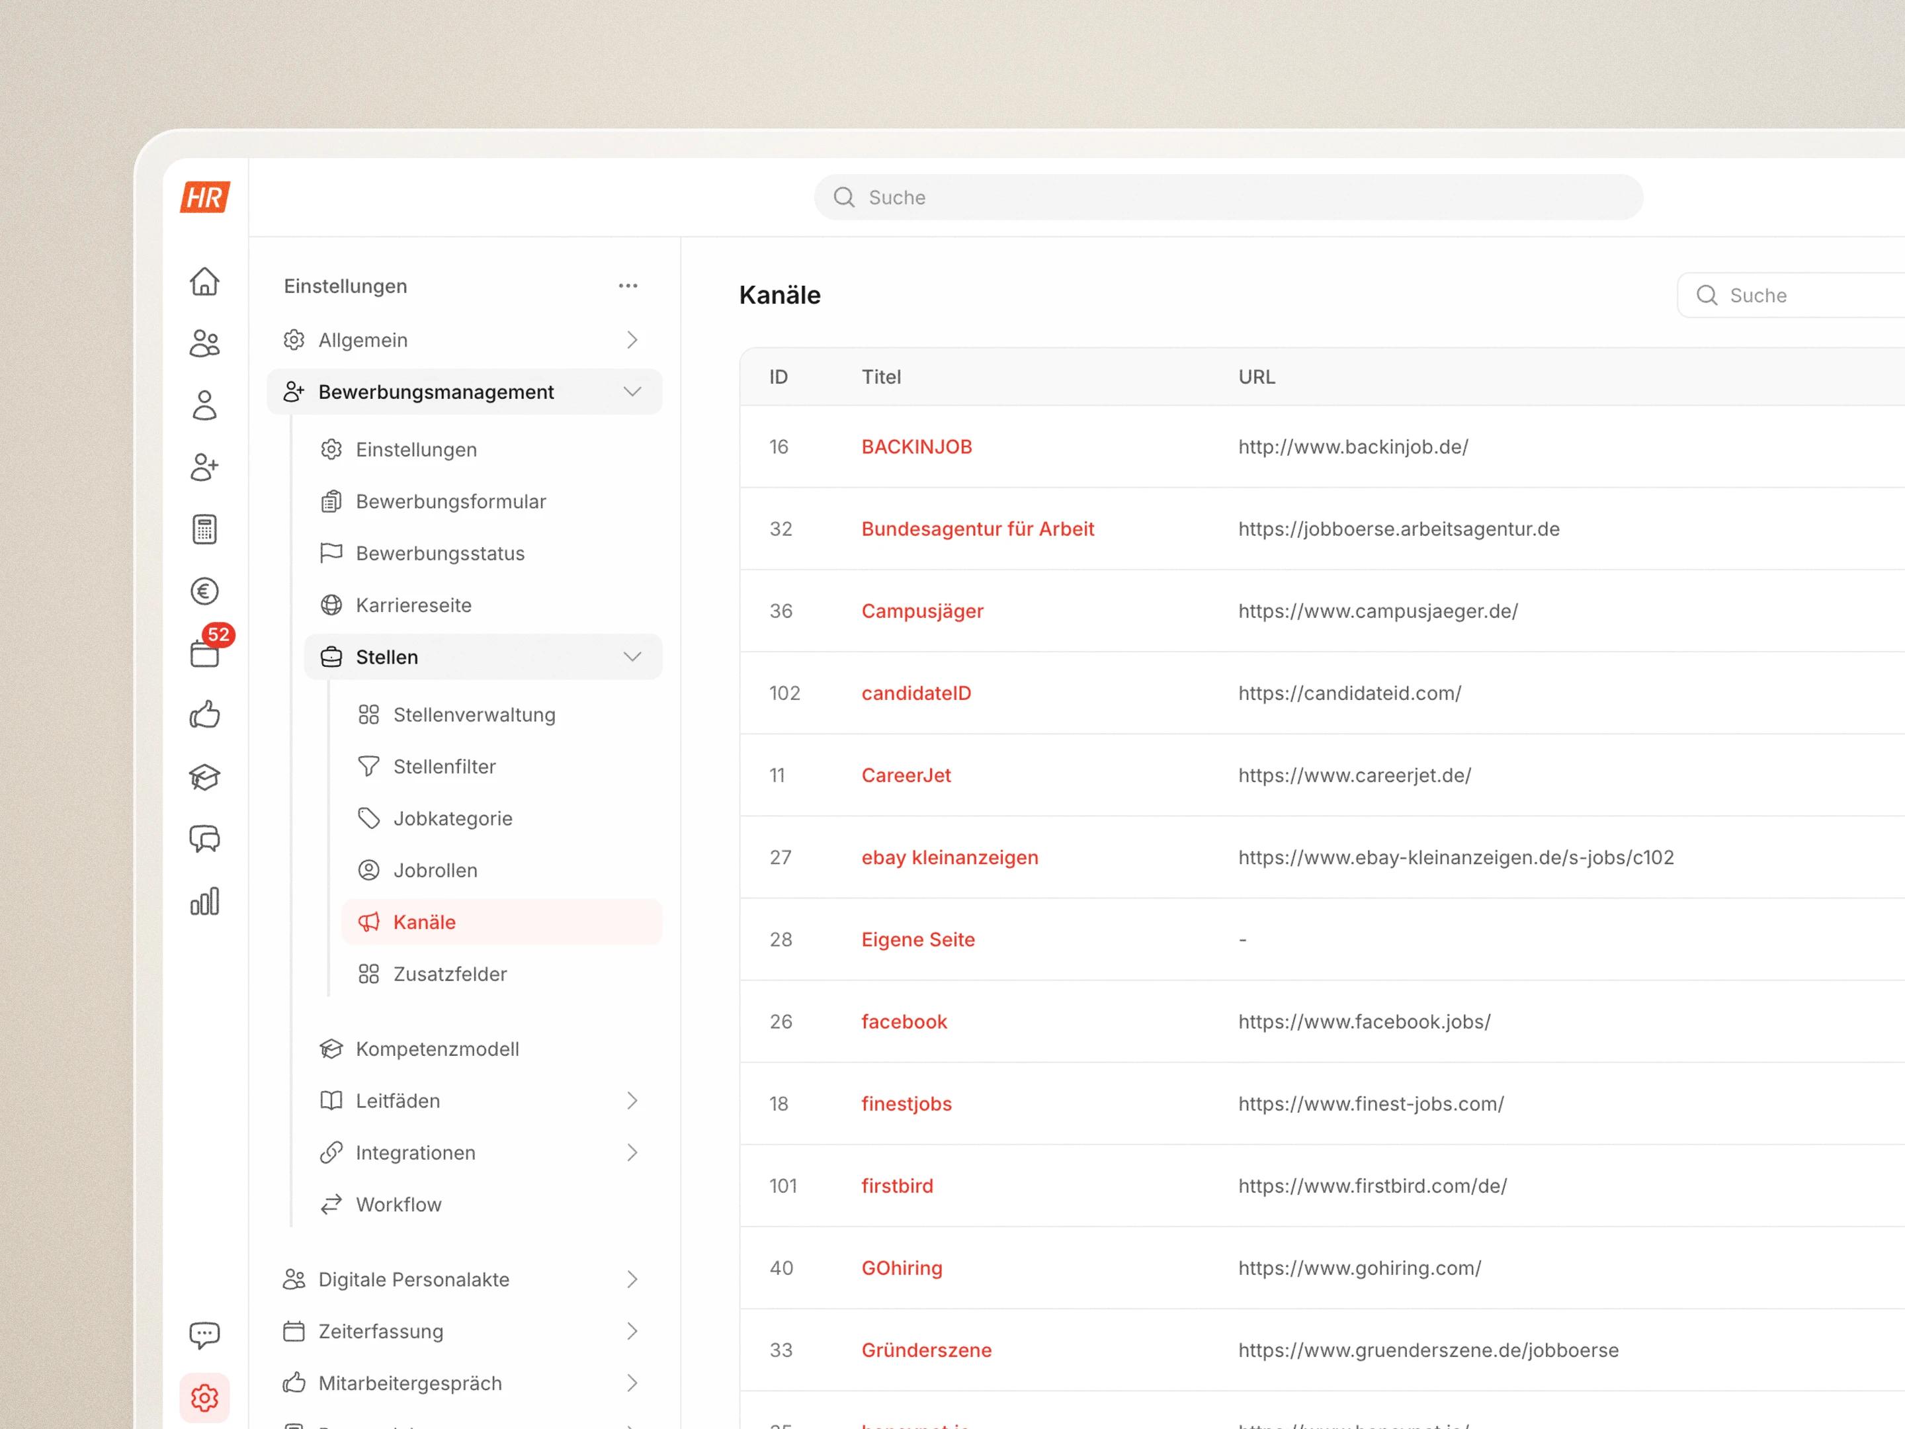Viewport: 1905px width, 1429px height.
Task: Click the global Suche field at top
Action: coord(1228,197)
